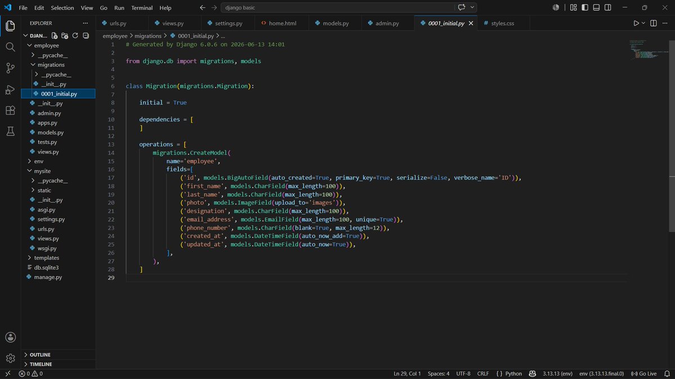Click the errors and warnings status indicator
Image resolution: width=675 pixels, height=379 pixels.
(x=31, y=373)
